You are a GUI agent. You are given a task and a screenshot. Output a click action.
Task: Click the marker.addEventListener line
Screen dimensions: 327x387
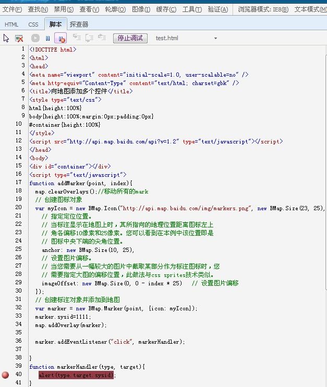click(x=110, y=342)
